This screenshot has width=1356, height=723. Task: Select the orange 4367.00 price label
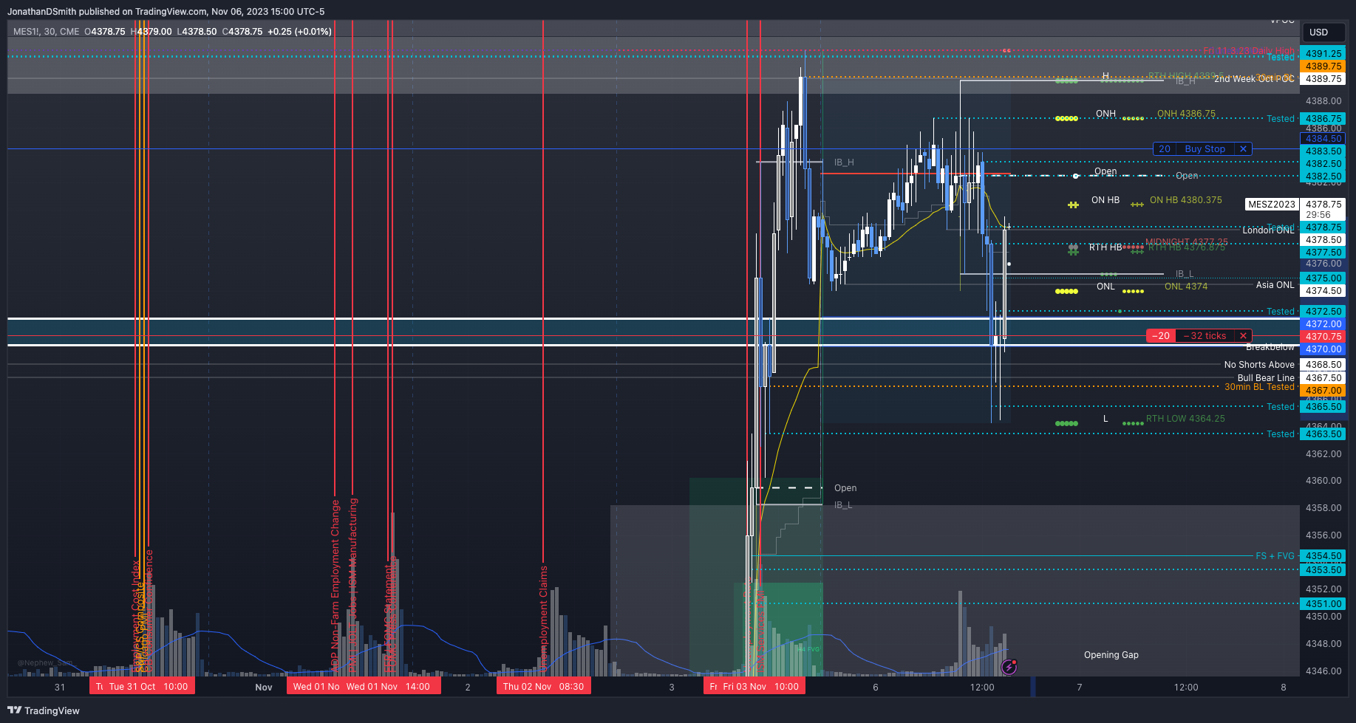click(x=1323, y=391)
